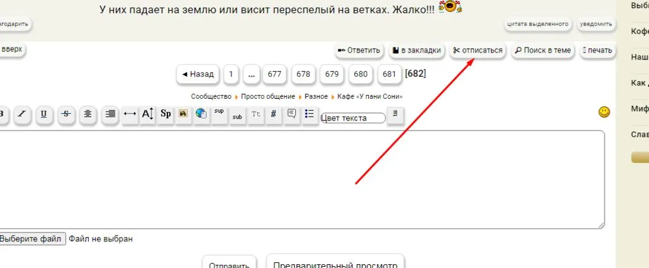Apply superscript formatting

[x=219, y=114]
